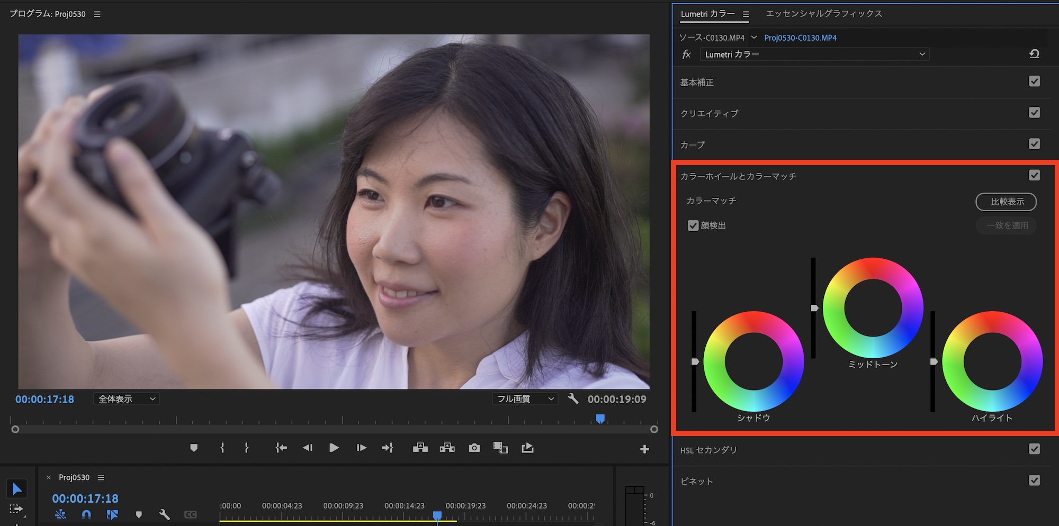1059x526 pixels.
Task: Click the Settings wrench icon in program monitor
Action: coord(573,398)
